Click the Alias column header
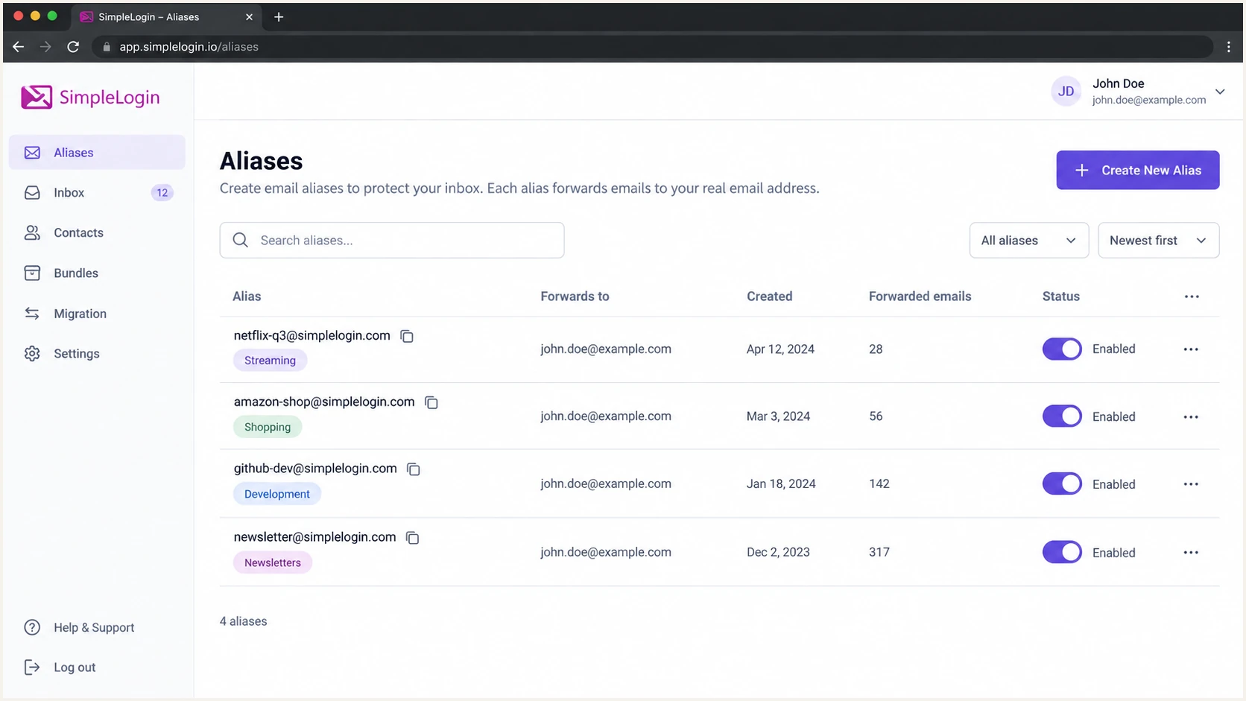This screenshot has width=1246, height=701. pyautogui.click(x=247, y=296)
